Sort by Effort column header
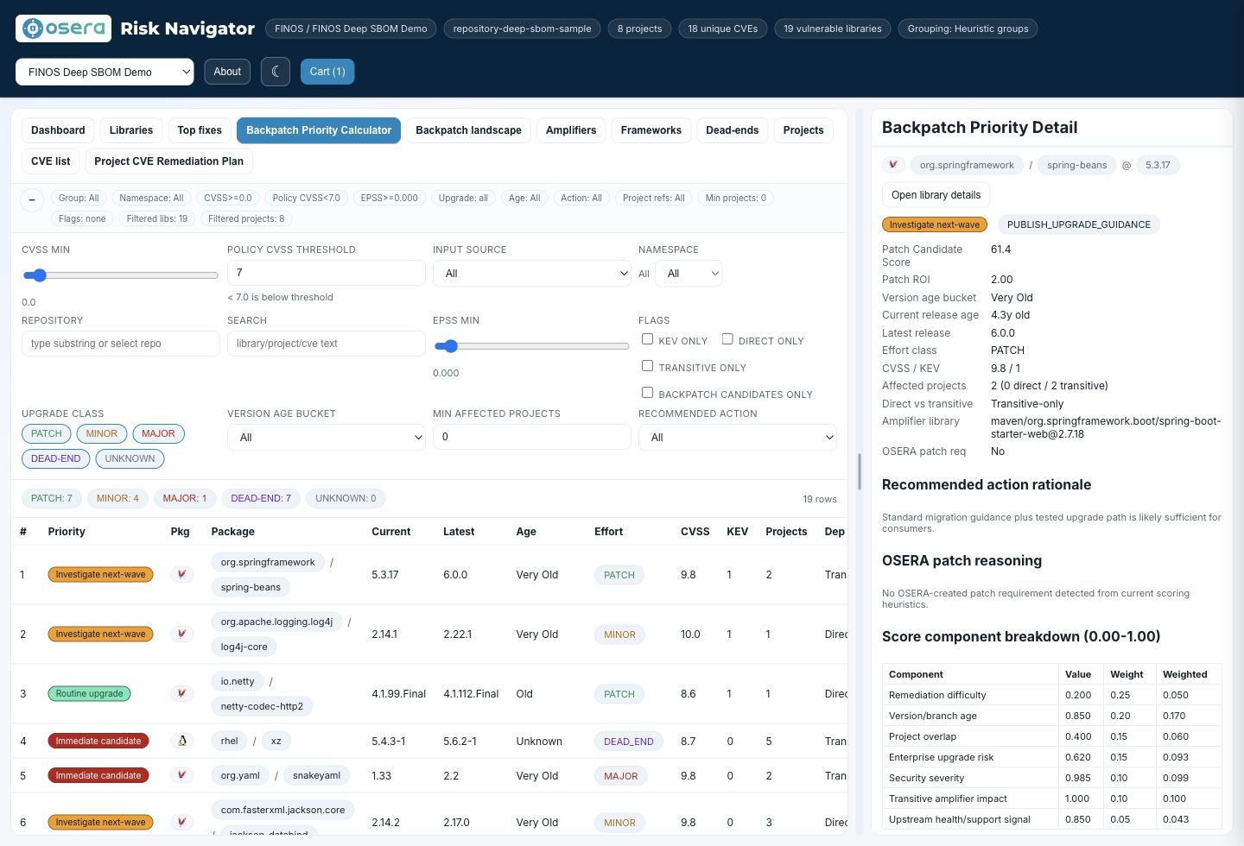This screenshot has width=1244, height=846. pyautogui.click(x=608, y=532)
